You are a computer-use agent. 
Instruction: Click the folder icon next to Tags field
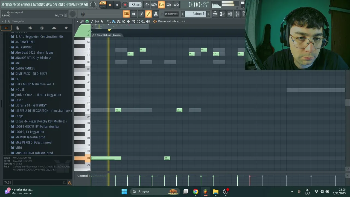point(65,183)
